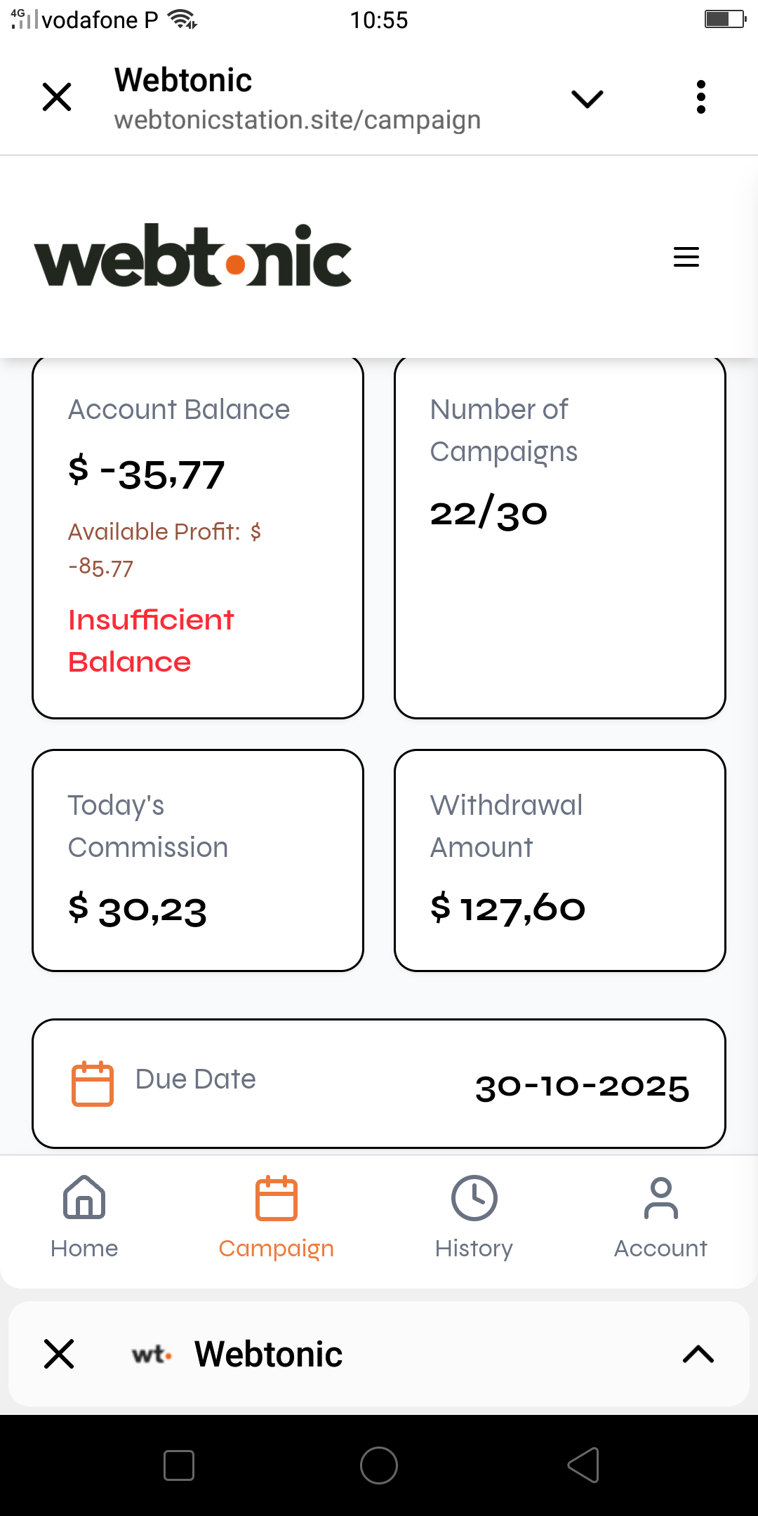Click the Due Date calendar icon
This screenshot has height=1516, width=758.
[x=93, y=1084]
